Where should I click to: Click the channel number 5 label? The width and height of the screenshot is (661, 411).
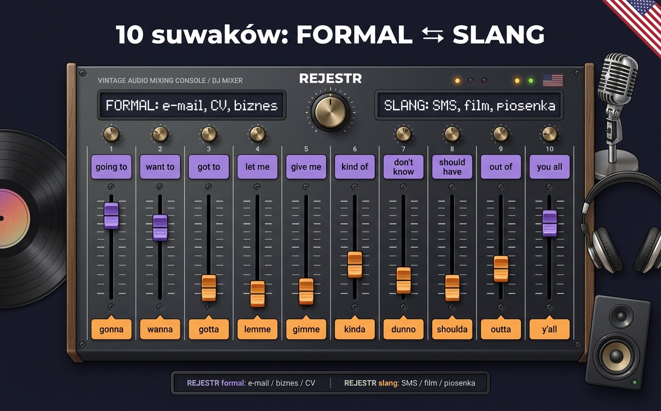(306, 149)
